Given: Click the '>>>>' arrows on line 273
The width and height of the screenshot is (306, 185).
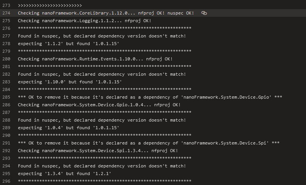Looking at the screenshot, I should tap(50, 5).
